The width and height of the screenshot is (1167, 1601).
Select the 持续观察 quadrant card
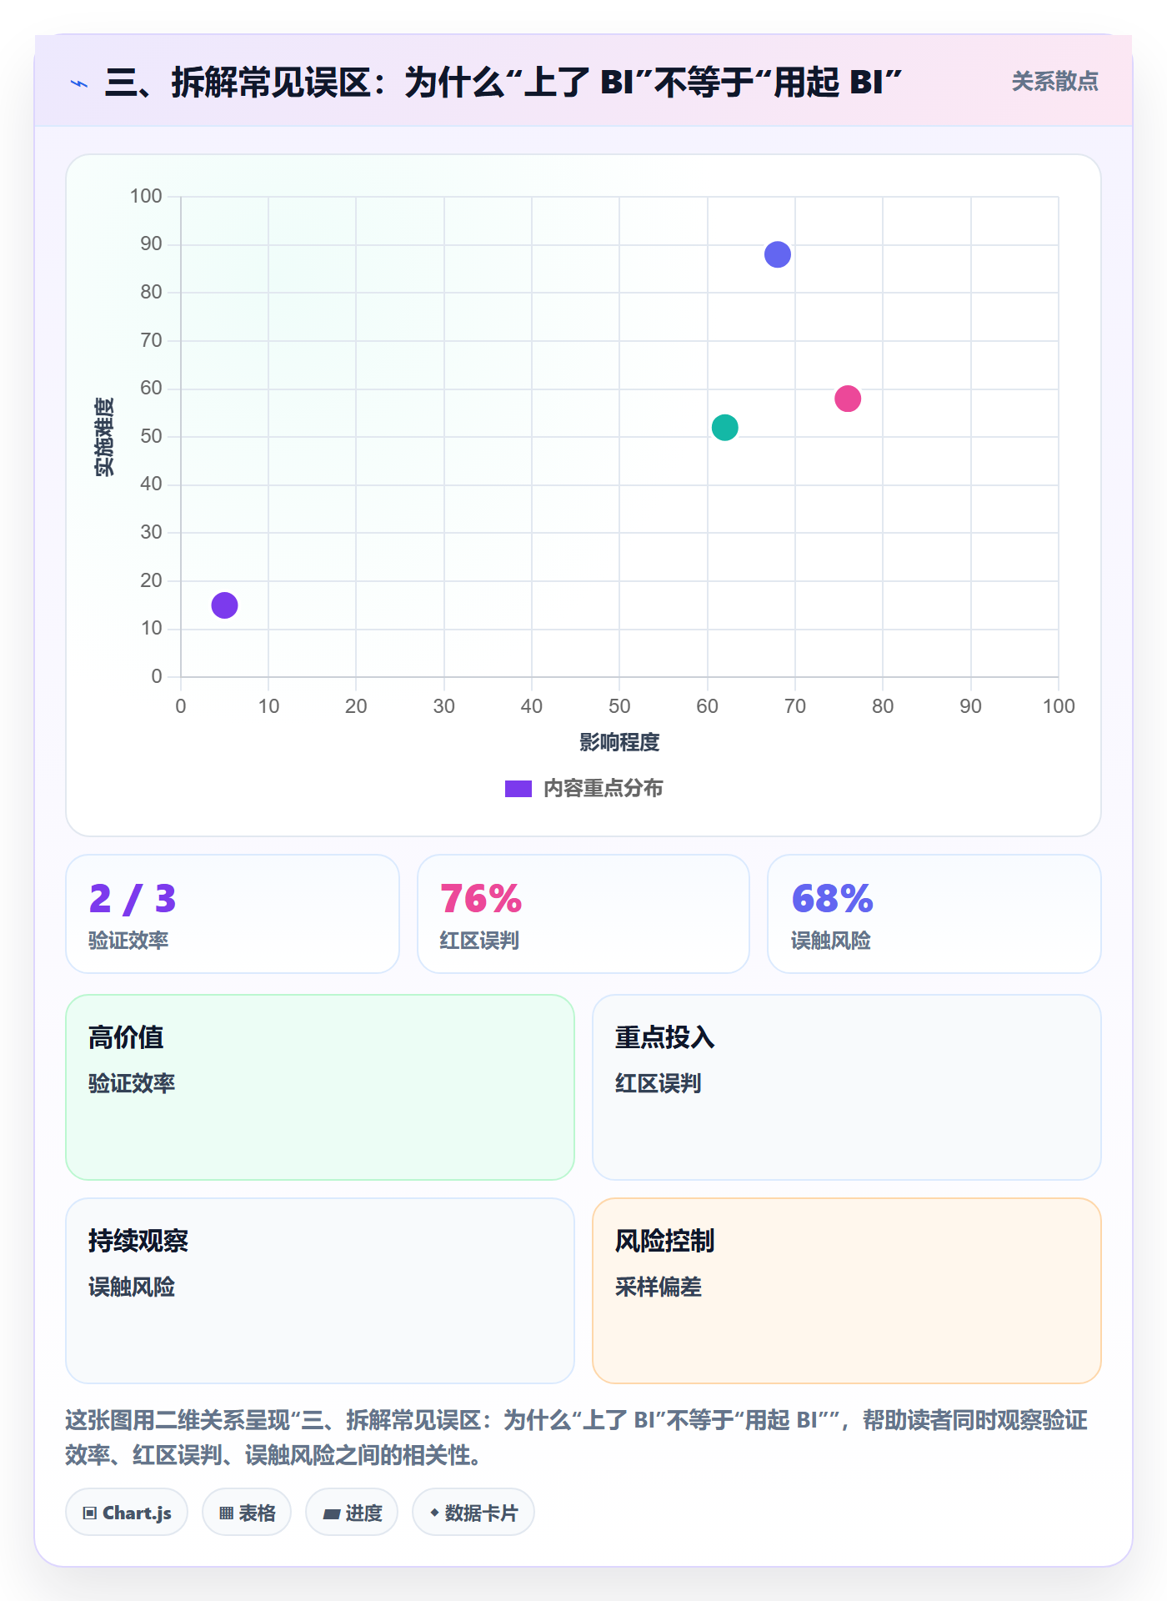[320, 1291]
